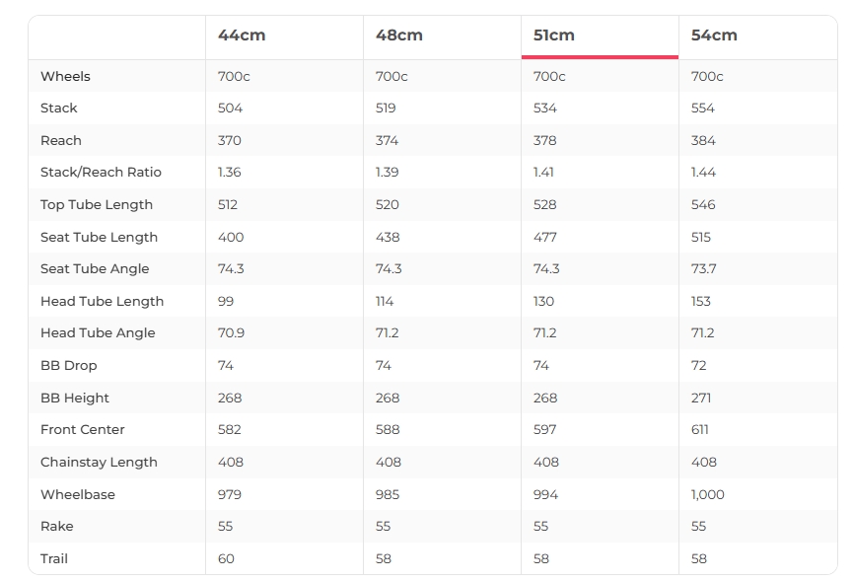Select the Rake row label
Viewport: 853px width, 581px height.
coord(57,527)
